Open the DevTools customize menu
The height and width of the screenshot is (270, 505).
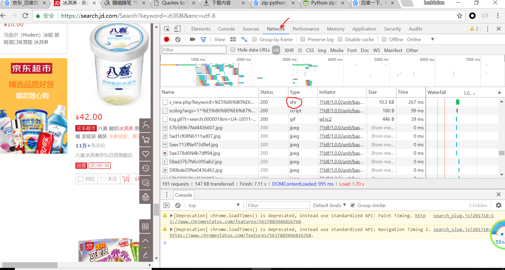tap(487, 29)
